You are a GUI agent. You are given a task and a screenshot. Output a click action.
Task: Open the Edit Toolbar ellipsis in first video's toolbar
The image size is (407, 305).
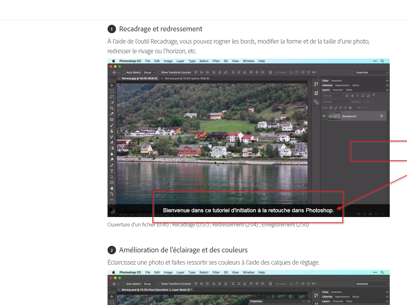click(112, 199)
